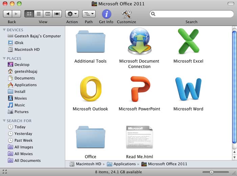This screenshot has width=237, height=176.
Task: Switch to column view
Action: pyautogui.click(x=48, y=14)
